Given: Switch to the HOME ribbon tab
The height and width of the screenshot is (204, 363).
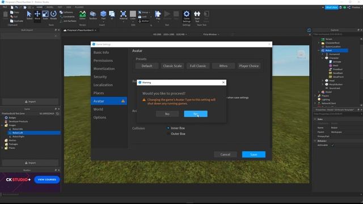Looking at the screenshot, I should click(x=39, y=7).
